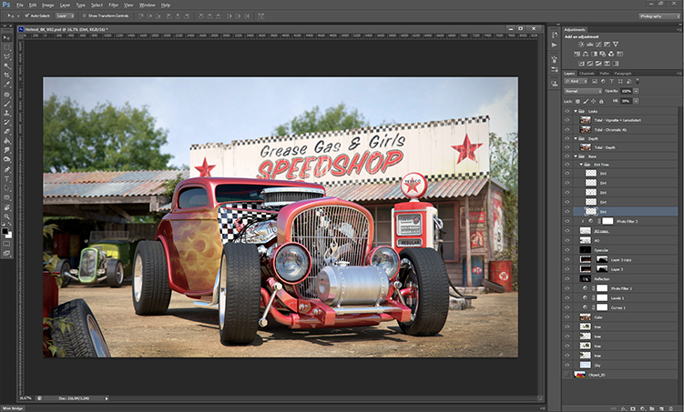
Task: Add a Levels adjustment from Adjustments panel
Action: click(x=590, y=44)
